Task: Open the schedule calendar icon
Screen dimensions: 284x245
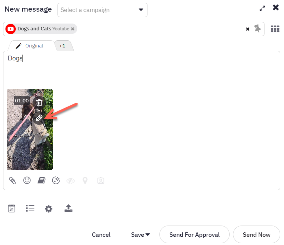Action: click(12, 208)
